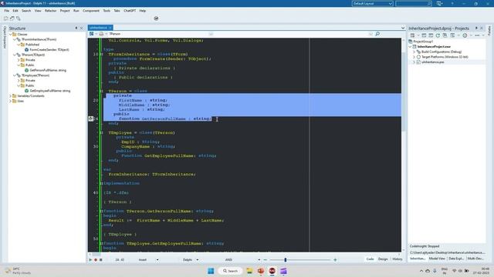The image size is (494, 277).
Task: Click the Projects toolbar refresh icon
Action: pos(438,35)
